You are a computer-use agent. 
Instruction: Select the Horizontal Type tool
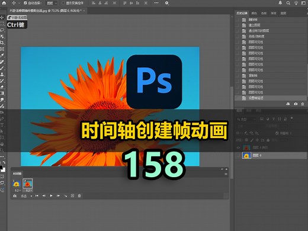(x=2, y=125)
